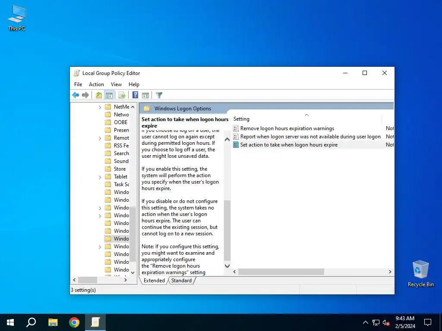Image resolution: width=442 pixels, height=331 pixels.
Task: Select the Search tree item
Action: click(x=121, y=153)
